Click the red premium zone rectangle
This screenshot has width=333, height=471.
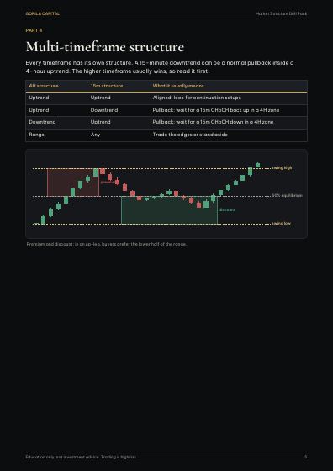73,183
